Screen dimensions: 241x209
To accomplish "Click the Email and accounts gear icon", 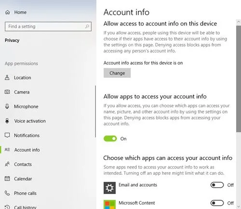I will 109,188.
